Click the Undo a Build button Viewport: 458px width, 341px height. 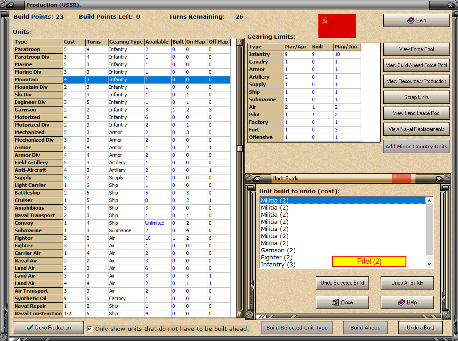pos(420,328)
